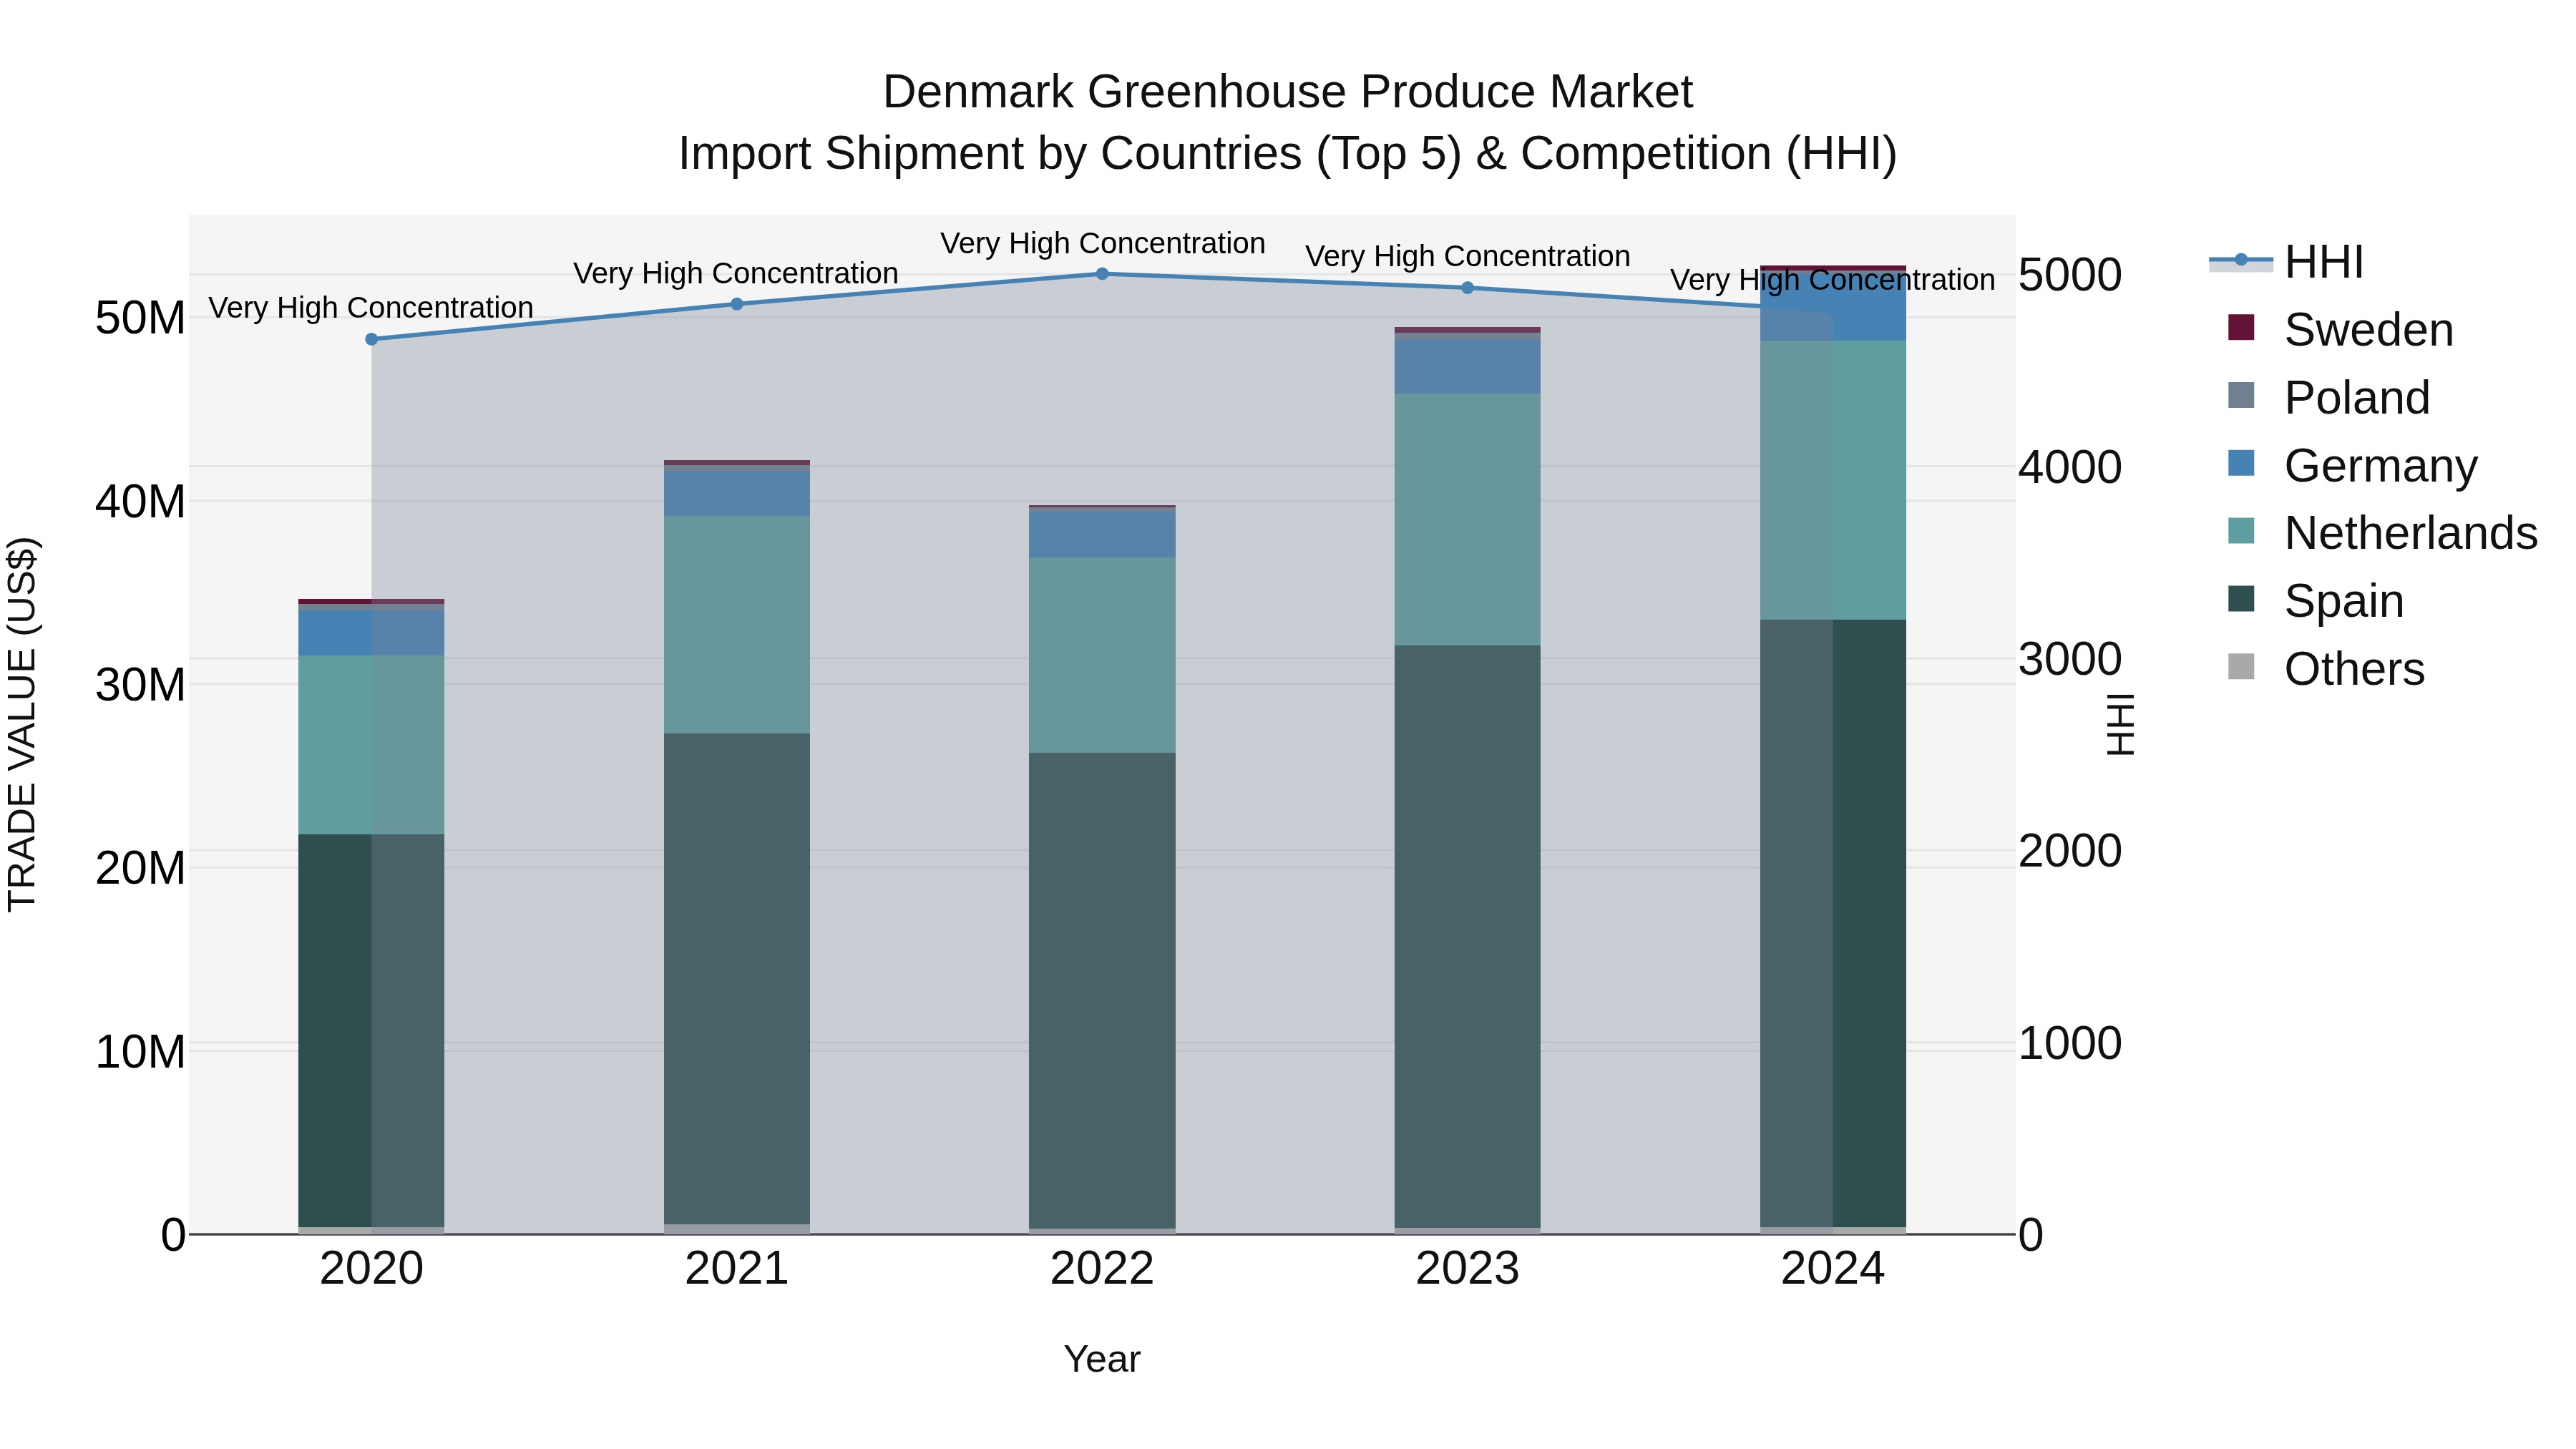Click the Spain segment of the 2020 bar
This screenshot has height=1449, width=2576.
click(x=371, y=1030)
